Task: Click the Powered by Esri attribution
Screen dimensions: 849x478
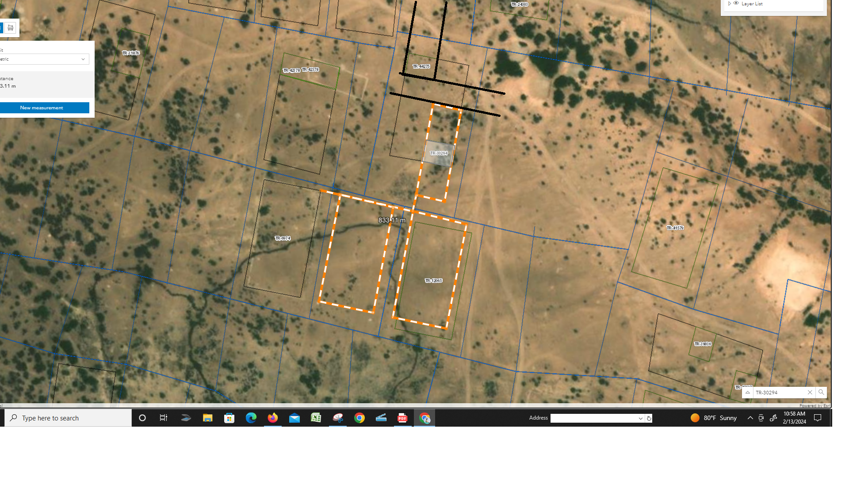Action: point(815,405)
